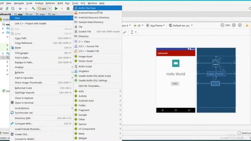This screenshot has width=251, height=141.
Task: Select Gradle Kotlin DSL Settings
Action: tap(98, 81)
